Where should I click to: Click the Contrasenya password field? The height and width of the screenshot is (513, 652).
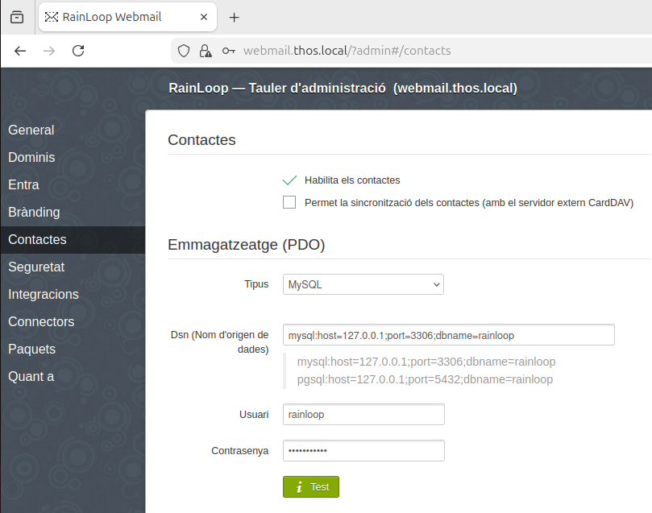coord(363,451)
